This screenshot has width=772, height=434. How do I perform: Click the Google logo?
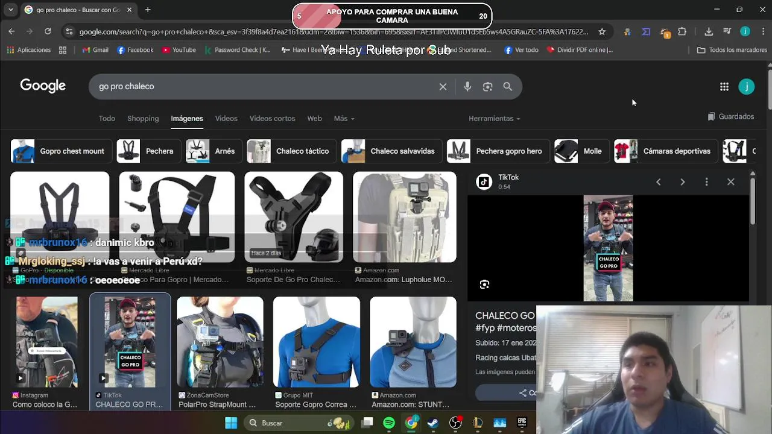(x=43, y=86)
